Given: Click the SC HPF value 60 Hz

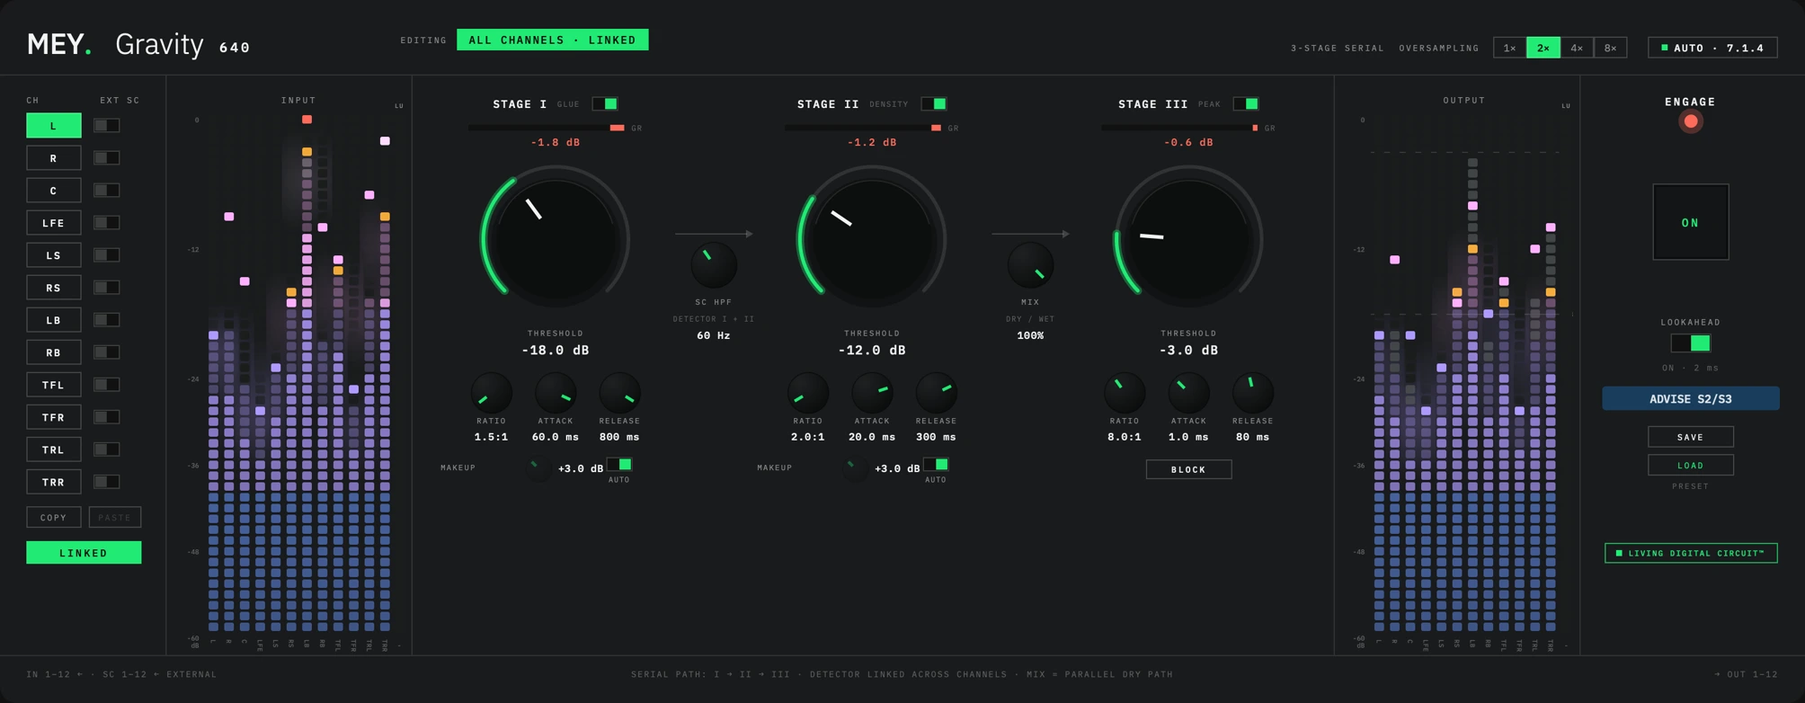Looking at the screenshot, I should point(714,335).
